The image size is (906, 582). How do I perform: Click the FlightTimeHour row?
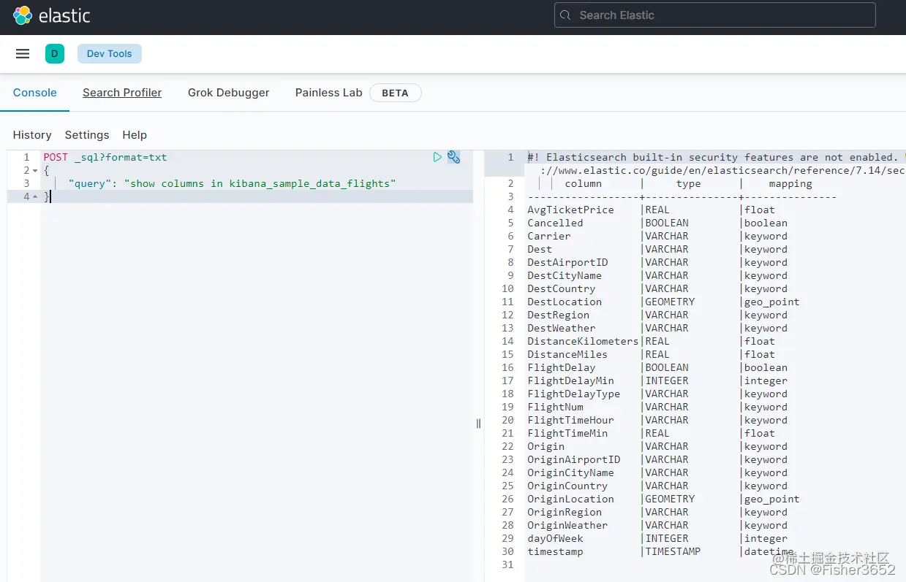(x=657, y=420)
